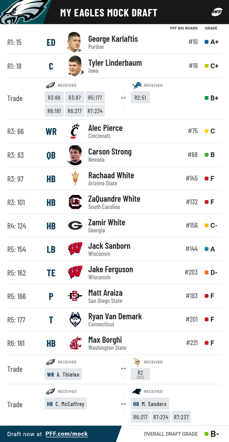This screenshot has width=229, height=442.
Task: Select the R2:51 pick chip
Action: [x=140, y=98]
